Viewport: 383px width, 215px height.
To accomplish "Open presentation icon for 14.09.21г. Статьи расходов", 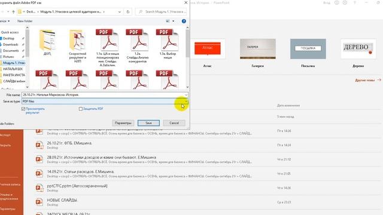I will pos(39,174).
